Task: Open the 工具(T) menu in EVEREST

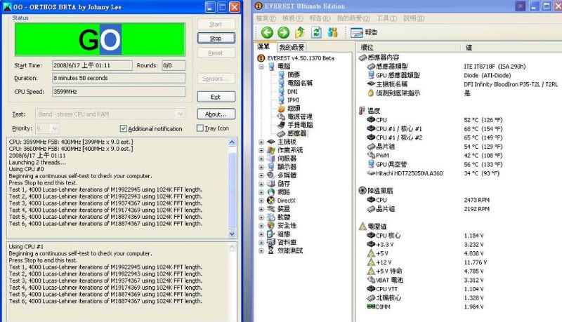Action: [x=386, y=18]
